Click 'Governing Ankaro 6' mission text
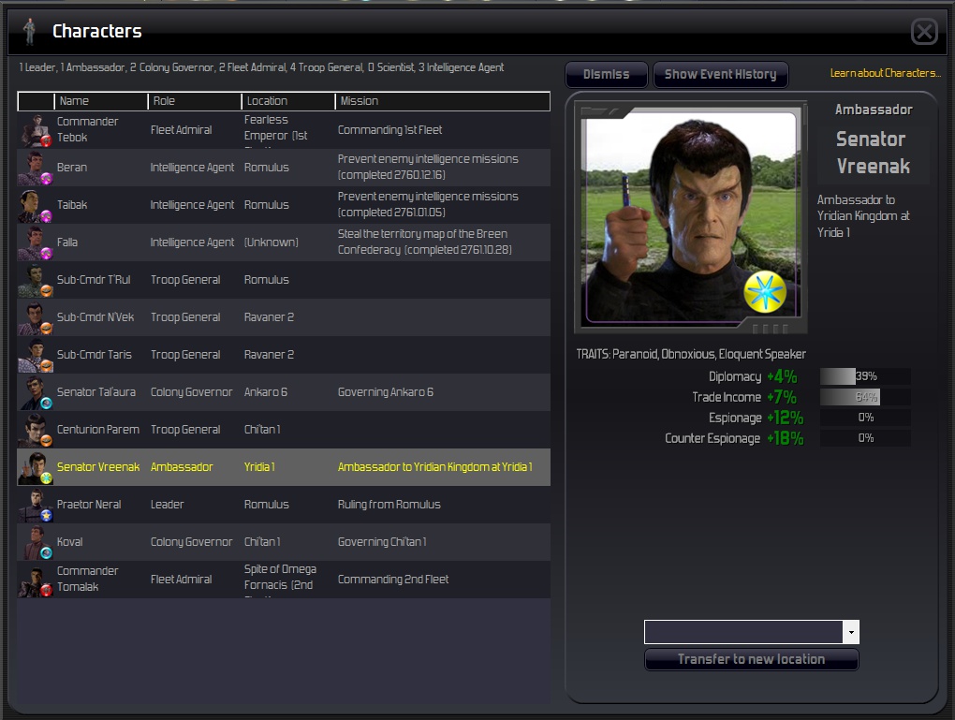 (x=386, y=392)
